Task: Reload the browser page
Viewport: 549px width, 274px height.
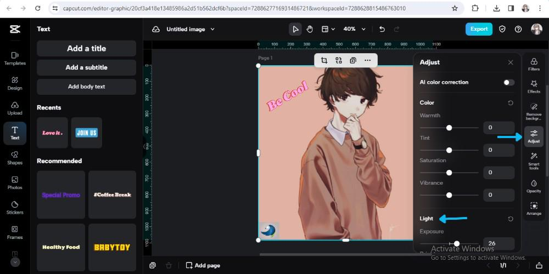Action: (x=38, y=8)
